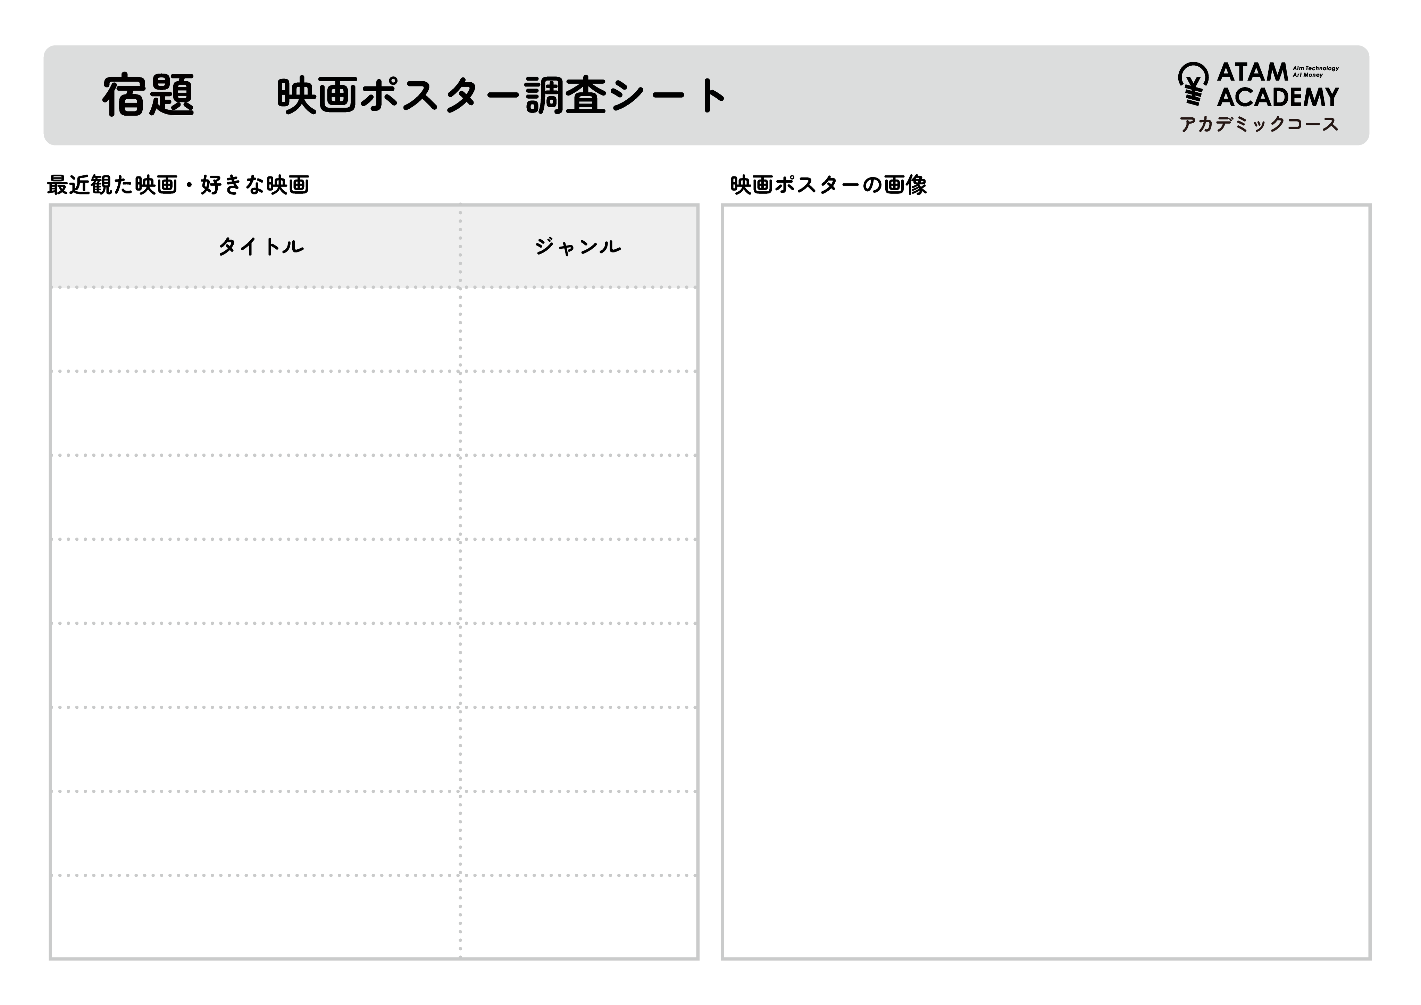This screenshot has width=1421, height=1005.
Task: Click the 映画ポスターの画像 label
Action: [x=829, y=184]
